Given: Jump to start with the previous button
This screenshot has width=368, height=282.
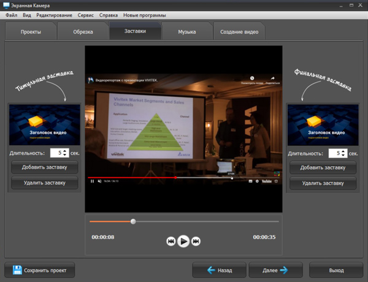Looking at the screenshot, I should pyautogui.click(x=171, y=241).
